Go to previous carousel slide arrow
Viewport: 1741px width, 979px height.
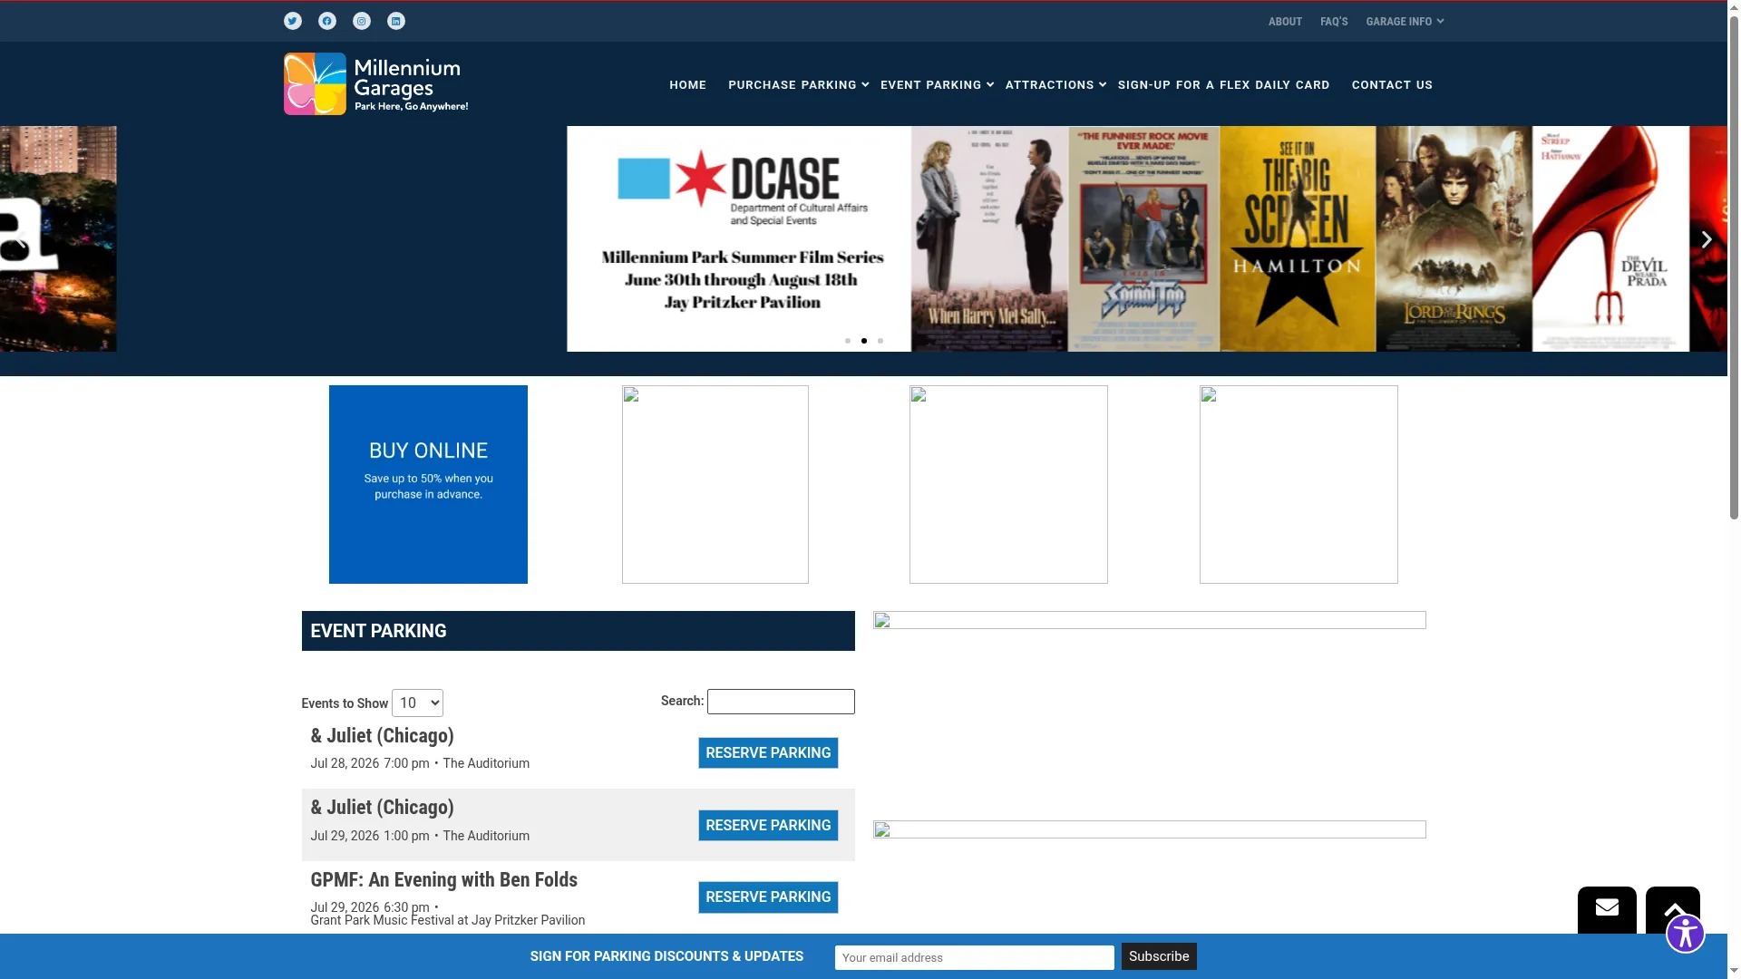pyautogui.click(x=20, y=239)
